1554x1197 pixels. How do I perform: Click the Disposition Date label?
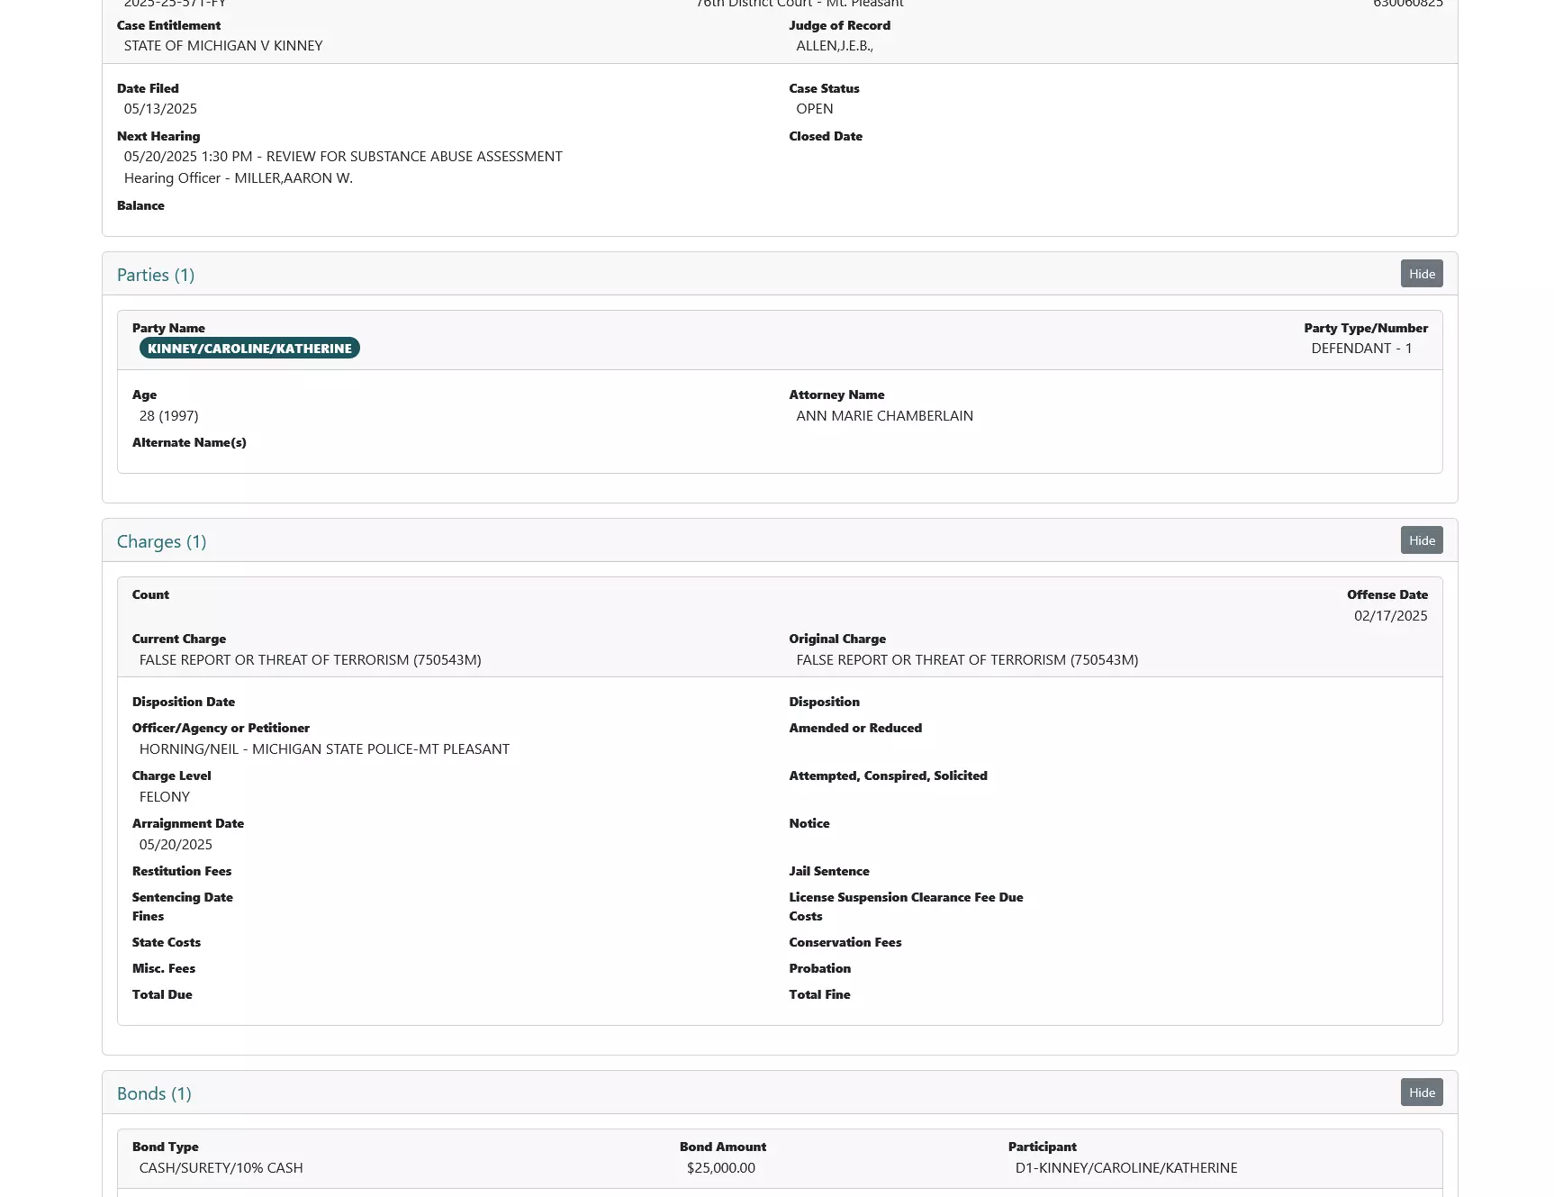184,702
